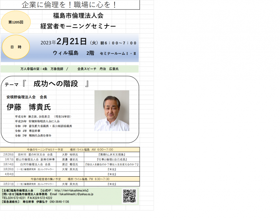280x220 pixels.
Task: Click the 日時 oval badge
Action: [15, 47]
